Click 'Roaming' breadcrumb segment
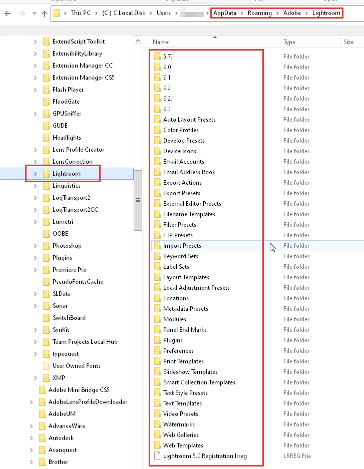This screenshot has height=469, width=364. pos(260,13)
